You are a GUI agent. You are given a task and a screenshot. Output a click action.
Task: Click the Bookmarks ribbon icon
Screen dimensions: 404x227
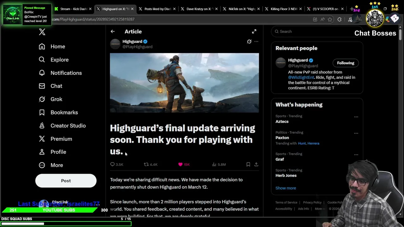[42, 112]
